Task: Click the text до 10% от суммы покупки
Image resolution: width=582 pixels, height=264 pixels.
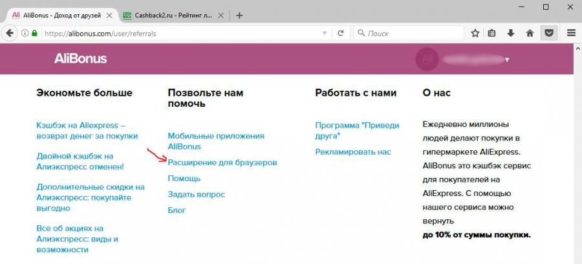Action: [x=477, y=235]
